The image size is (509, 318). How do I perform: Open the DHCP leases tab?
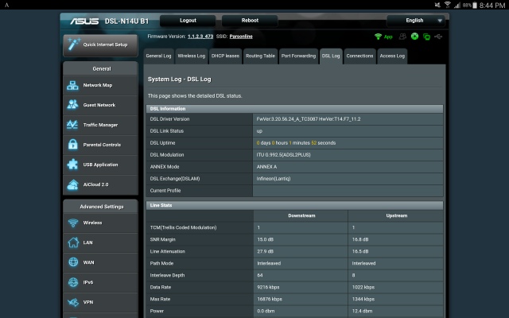pos(224,56)
